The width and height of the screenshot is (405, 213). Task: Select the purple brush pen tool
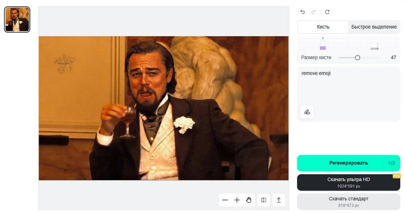pyautogui.click(x=323, y=45)
